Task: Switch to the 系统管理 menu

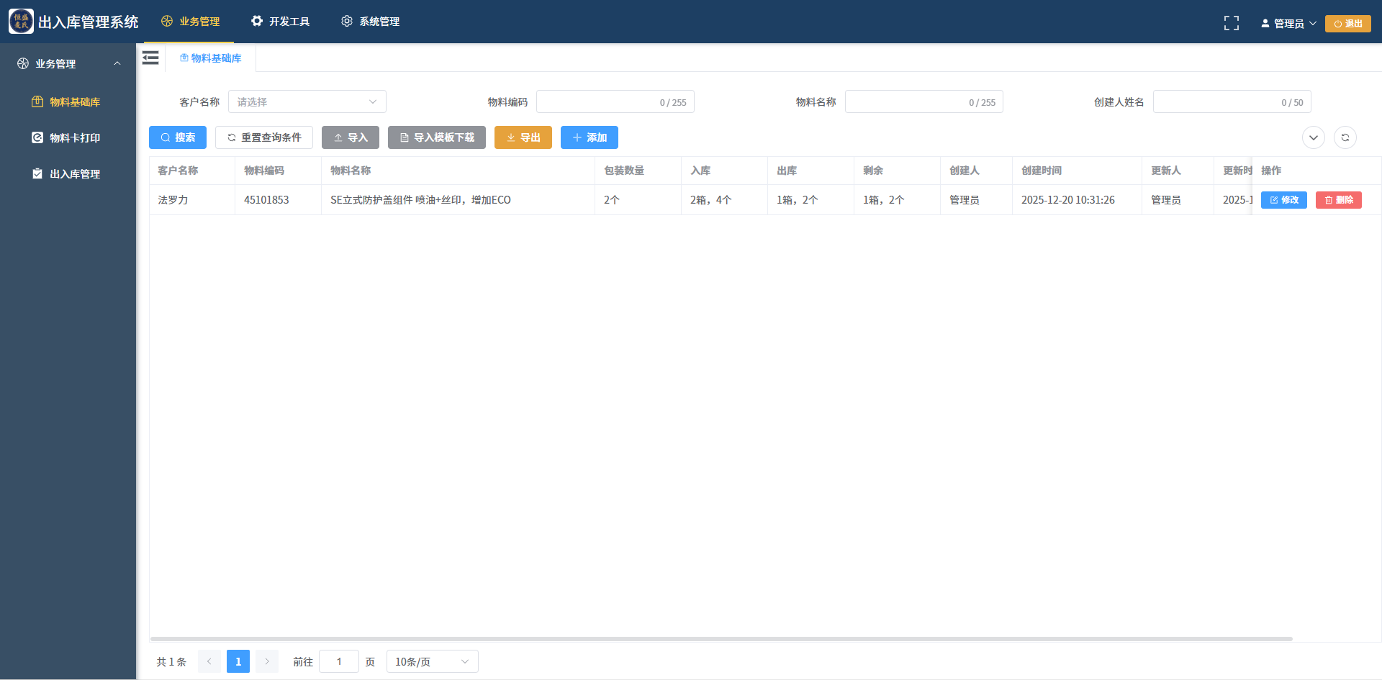Action: pos(369,21)
